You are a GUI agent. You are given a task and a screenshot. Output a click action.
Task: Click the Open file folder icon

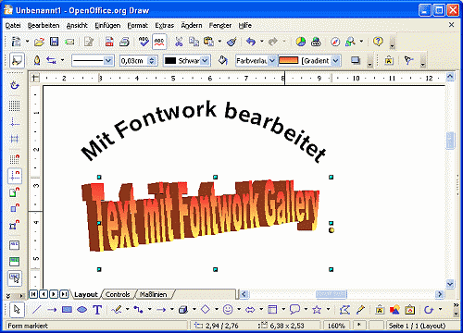(x=39, y=42)
